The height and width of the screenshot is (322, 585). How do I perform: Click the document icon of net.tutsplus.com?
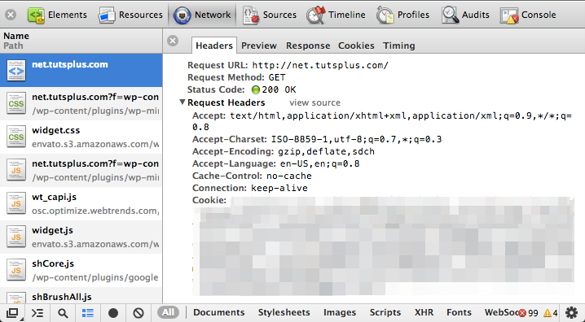coord(16,71)
